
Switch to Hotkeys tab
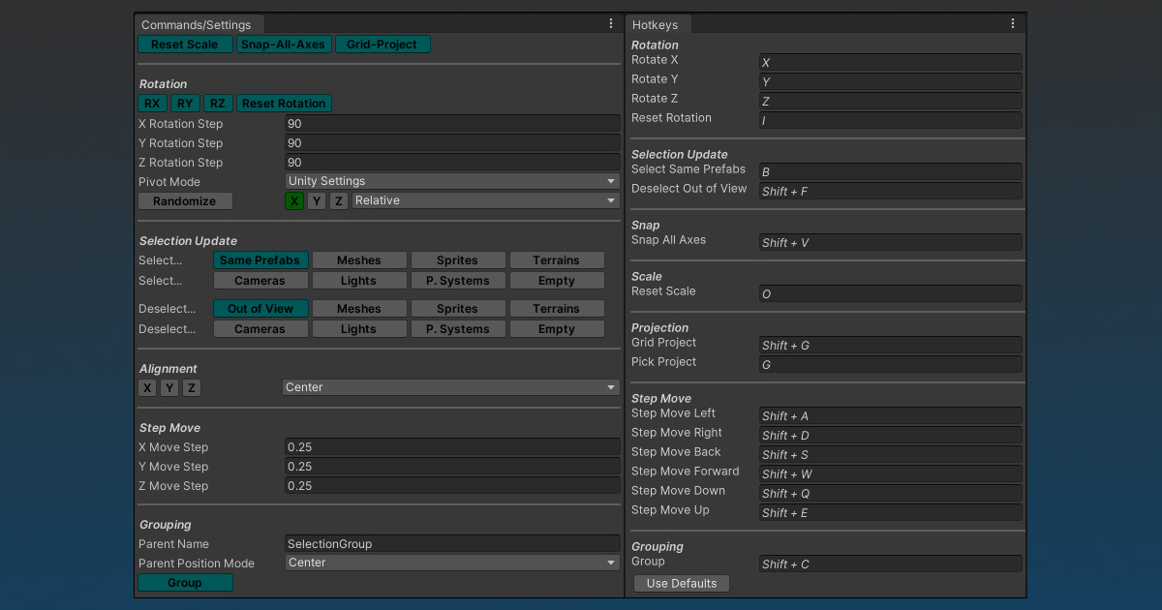[658, 25]
